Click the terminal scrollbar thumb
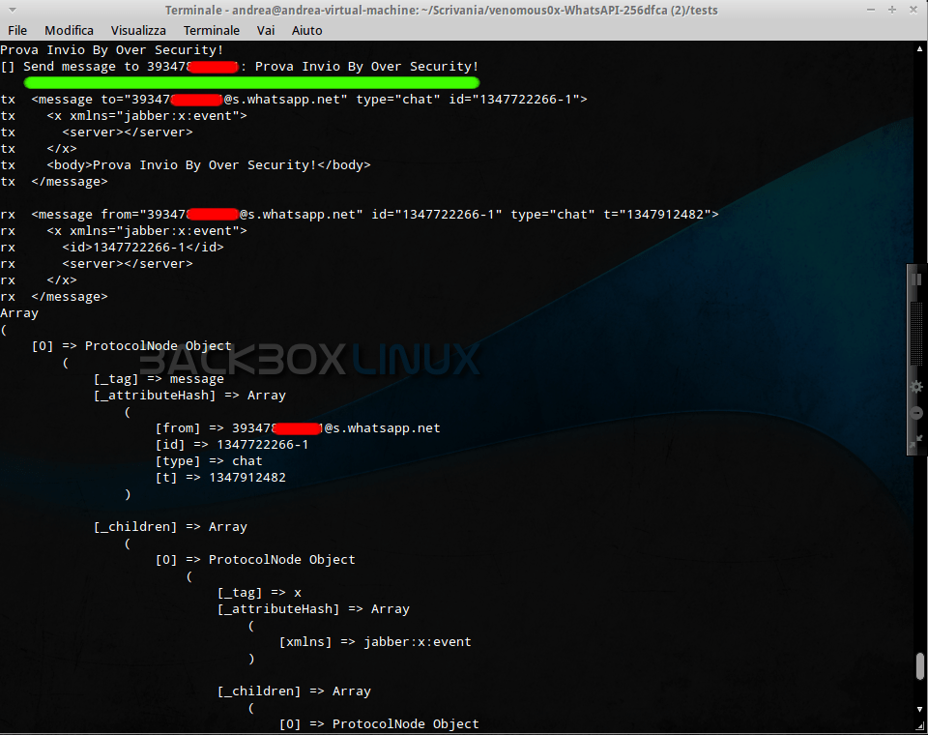The width and height of the screenshot is (928, 735). [x=919, y=666]
